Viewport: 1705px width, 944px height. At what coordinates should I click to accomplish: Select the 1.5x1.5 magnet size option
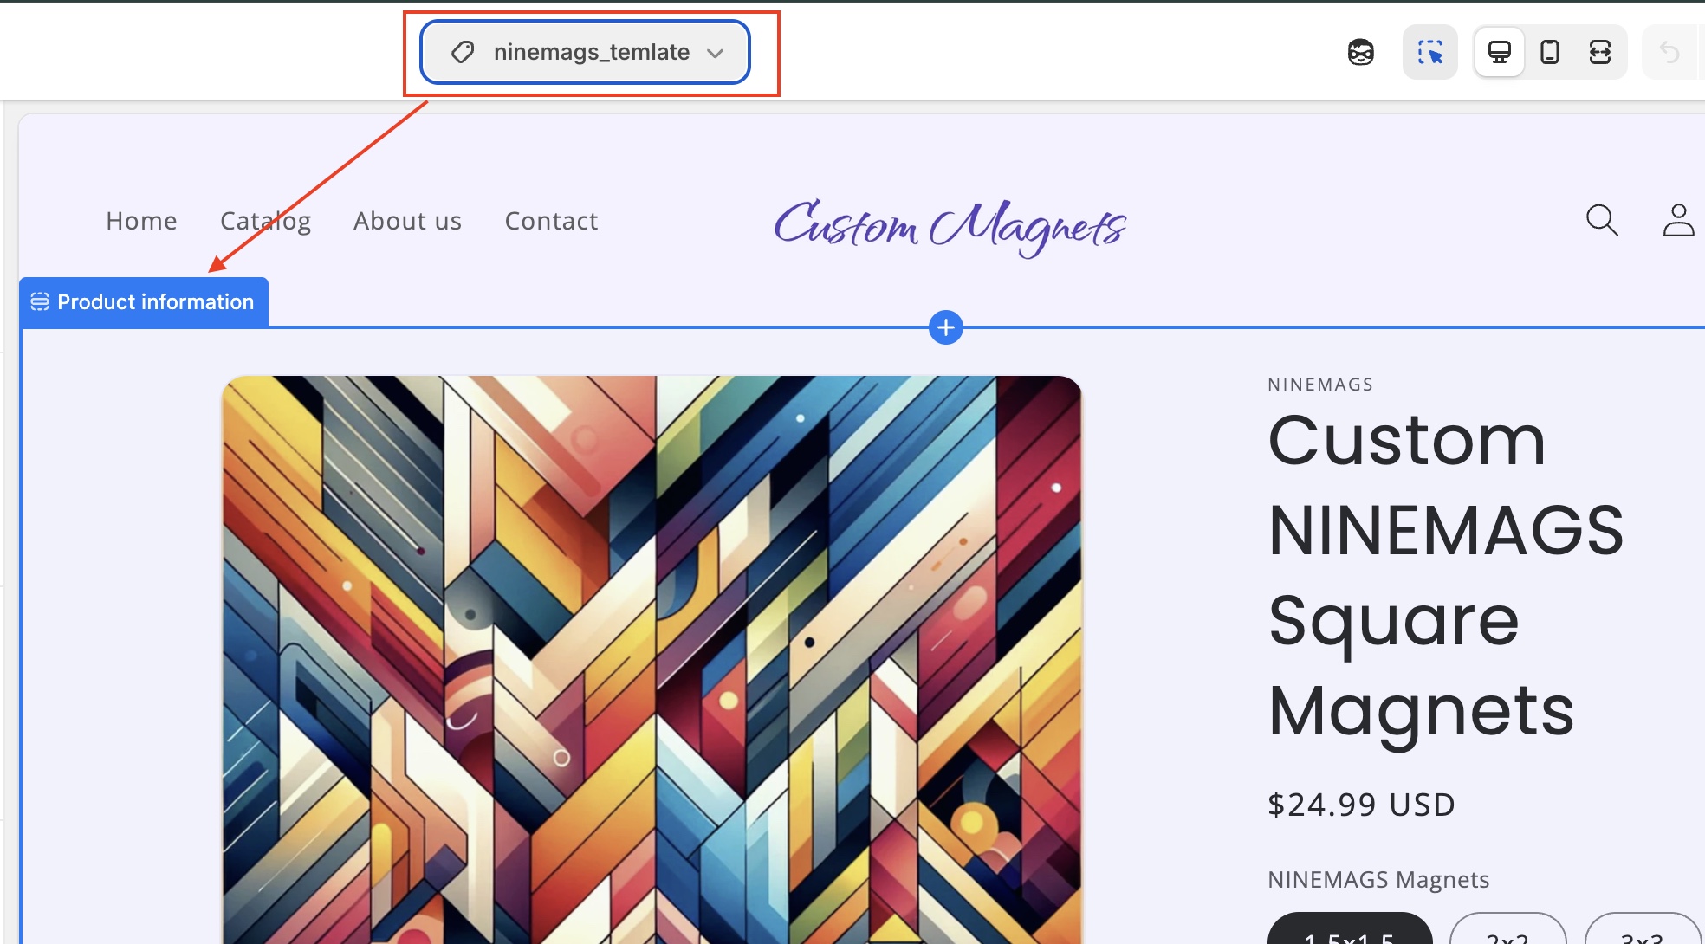1349,932
